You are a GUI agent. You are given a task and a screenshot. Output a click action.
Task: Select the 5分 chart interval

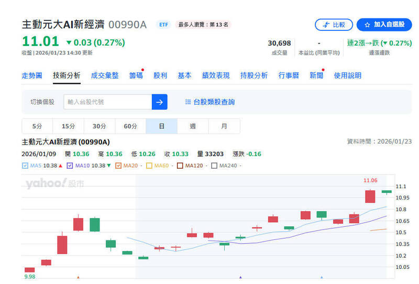[37, 126]
